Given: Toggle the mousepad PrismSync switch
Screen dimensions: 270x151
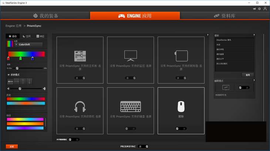Looking at the screenshot, I should pos(181,78).
